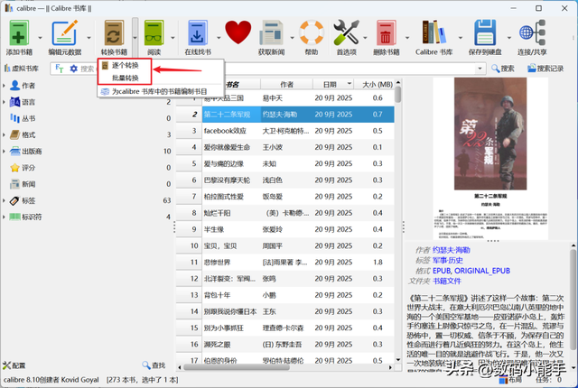Toggle the full text search FT icon
This screenshot has height=388, width=578.
click(x=60, y=69)
